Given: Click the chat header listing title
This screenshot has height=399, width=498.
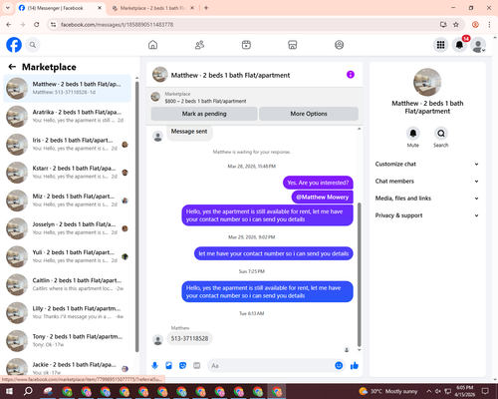Looking at the screenshot, I should [230, 75].
